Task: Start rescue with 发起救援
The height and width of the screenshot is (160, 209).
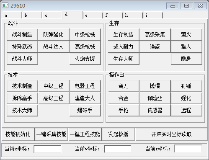Action: tap(119, 134)
